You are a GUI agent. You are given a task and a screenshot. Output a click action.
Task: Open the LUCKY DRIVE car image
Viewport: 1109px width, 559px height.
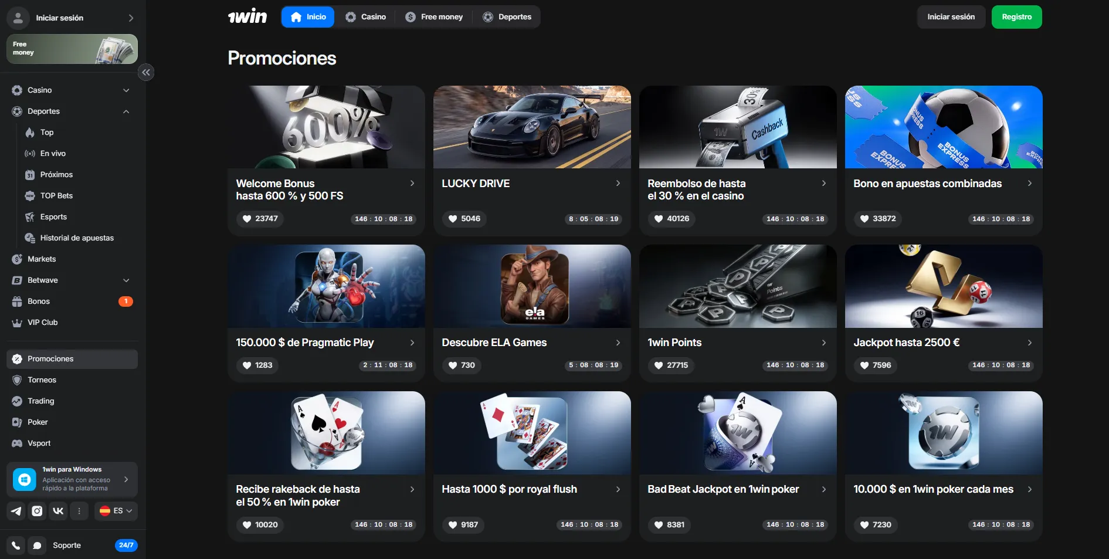click(x=532, y=127)
